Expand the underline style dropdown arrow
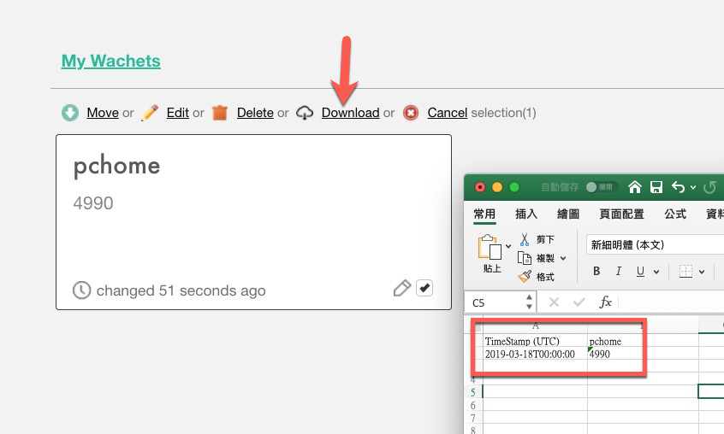 coord(656,272)
